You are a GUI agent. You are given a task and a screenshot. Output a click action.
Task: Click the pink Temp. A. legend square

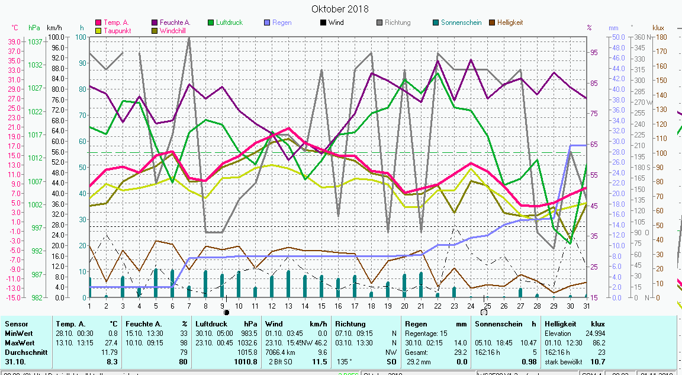[x=99, y=23]
